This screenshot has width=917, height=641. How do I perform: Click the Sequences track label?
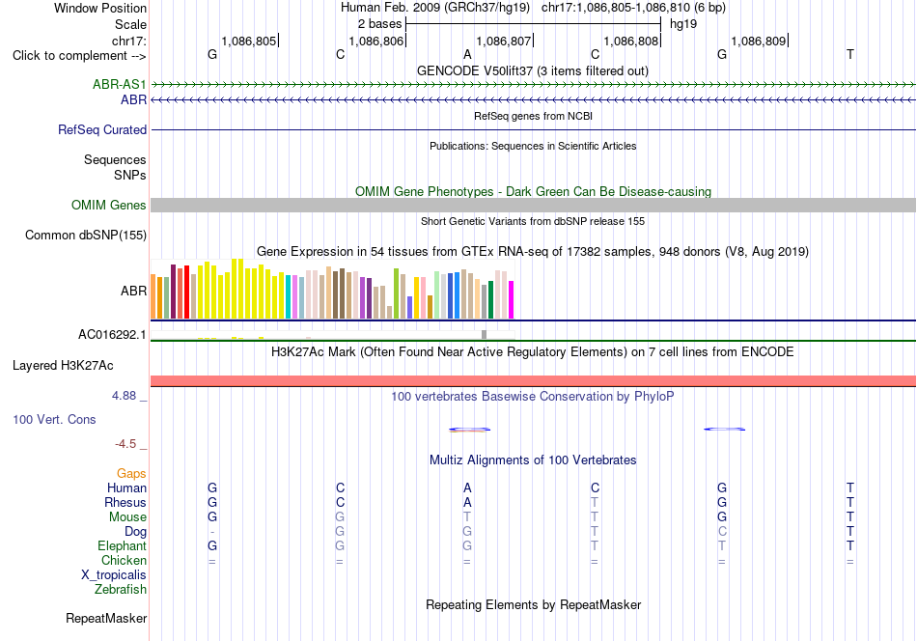point(115,159)
